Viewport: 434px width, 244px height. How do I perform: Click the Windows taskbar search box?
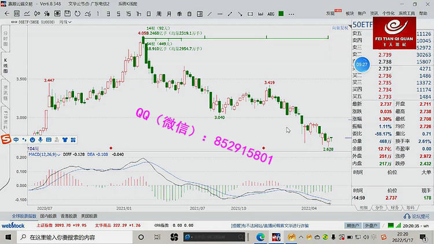coord(75,237)
